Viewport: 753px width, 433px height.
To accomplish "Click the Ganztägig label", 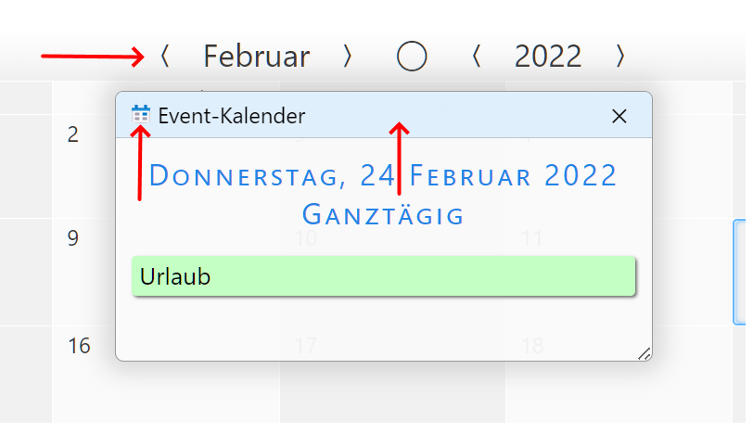I will pos(383,215).
